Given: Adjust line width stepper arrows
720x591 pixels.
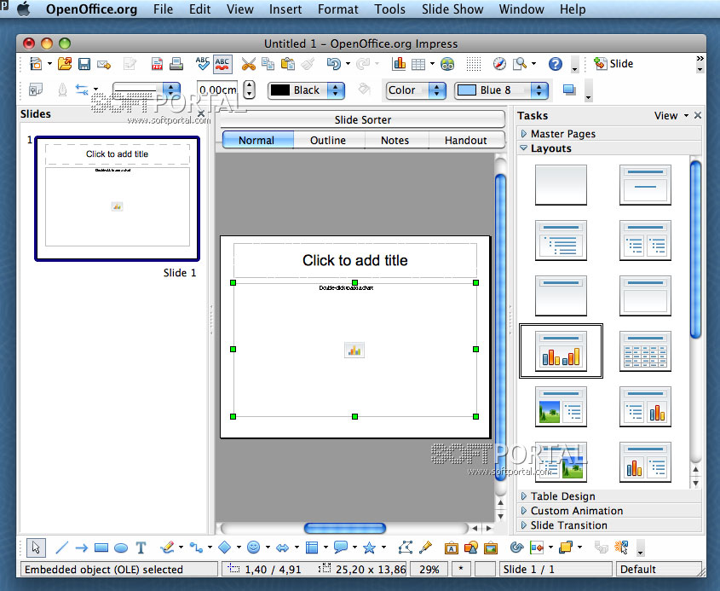Looking at the screenshot, I should tap(249, 90).
